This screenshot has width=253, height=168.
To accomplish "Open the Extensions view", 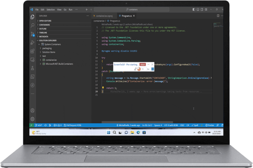I will pyautogui.click(x=33, y=51).
